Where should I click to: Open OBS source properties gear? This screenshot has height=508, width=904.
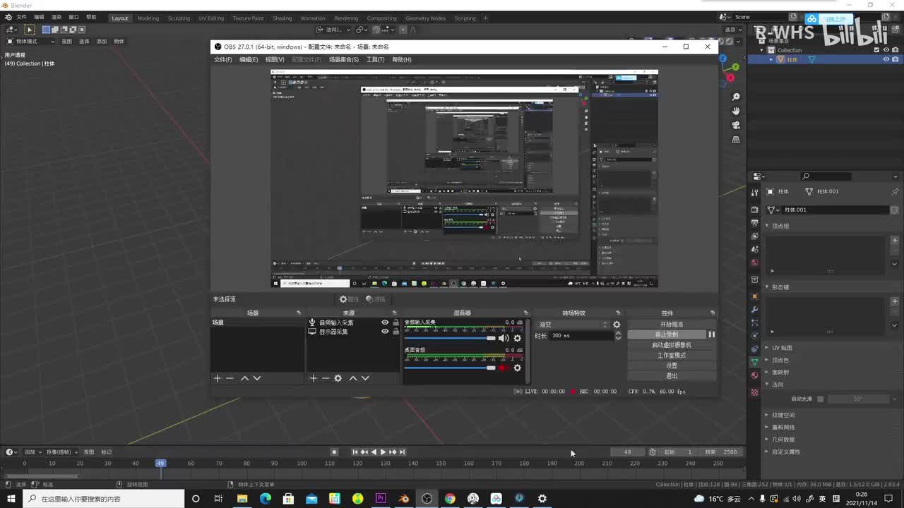point(338,378)
